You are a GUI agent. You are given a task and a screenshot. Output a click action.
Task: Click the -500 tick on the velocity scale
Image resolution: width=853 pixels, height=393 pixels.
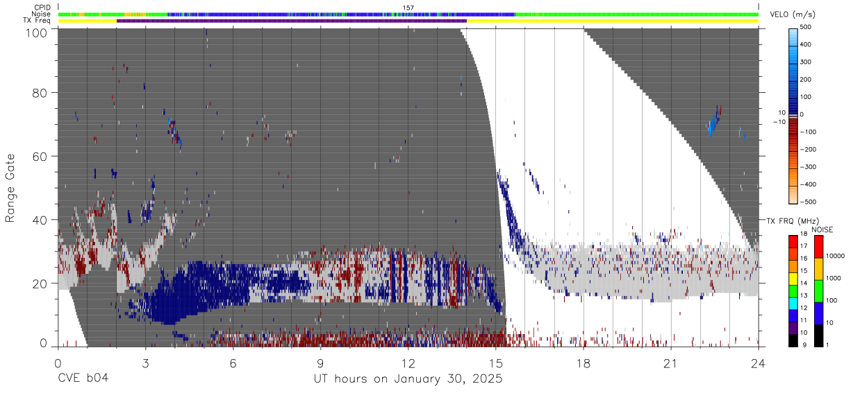click(x=809, y=202)
